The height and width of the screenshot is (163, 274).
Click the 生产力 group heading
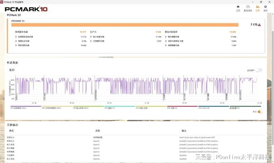coord(93,32)
